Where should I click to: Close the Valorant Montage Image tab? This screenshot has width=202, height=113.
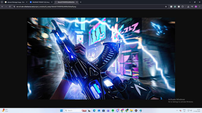[x=27, y=2]
